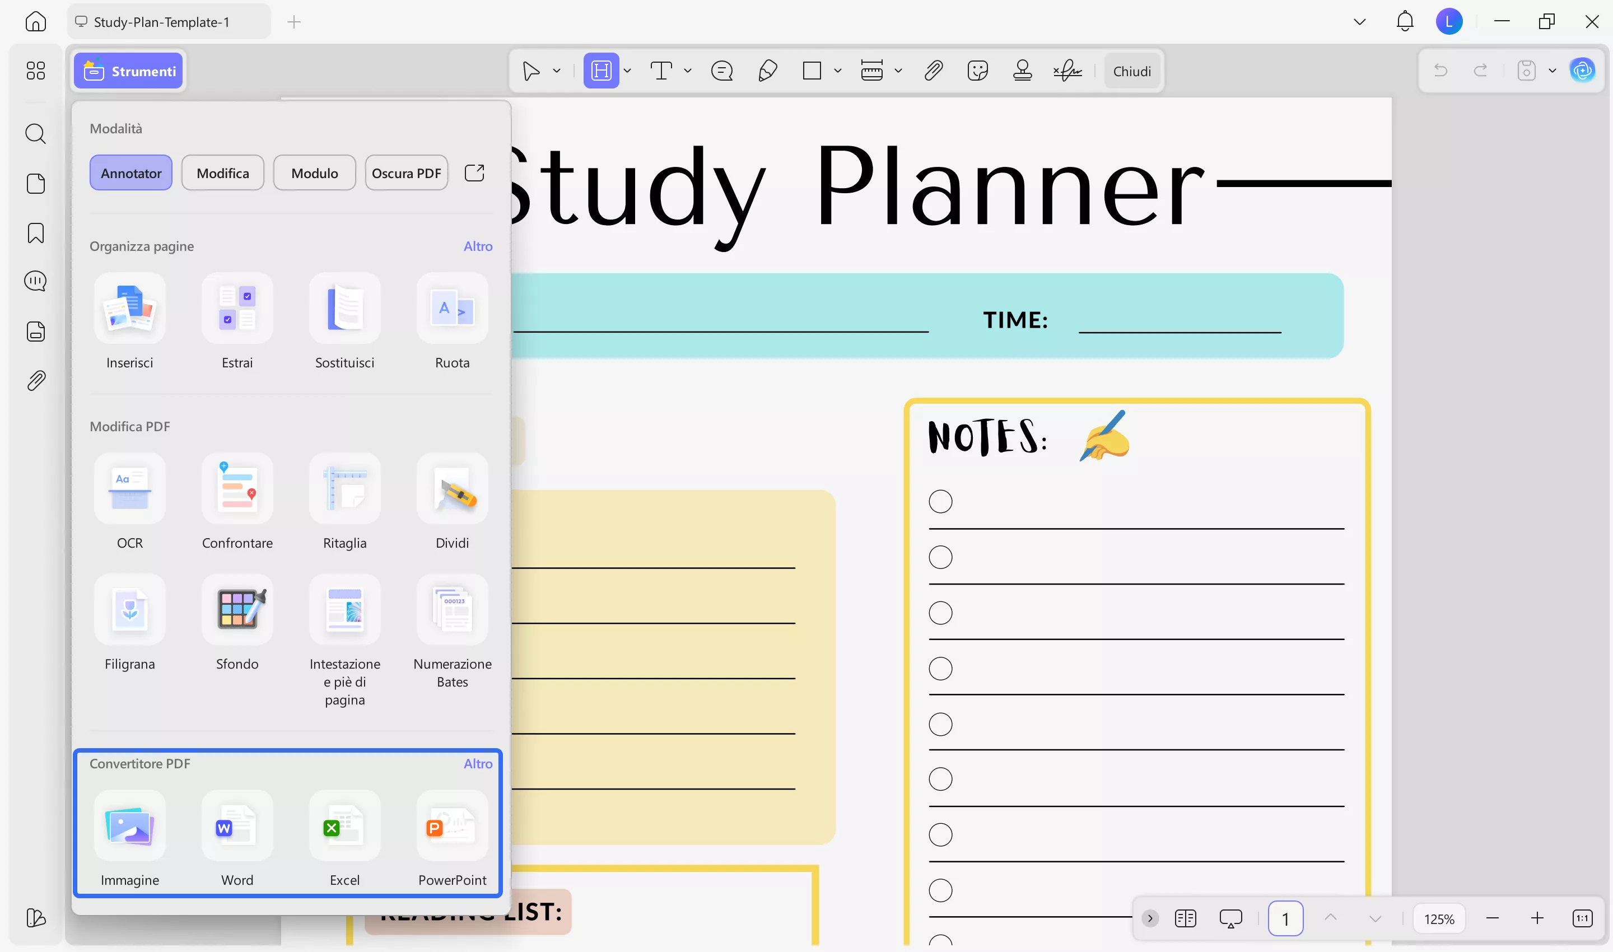Open page thumbnails from the sidebar
Screen dimensions: 1613x952
[x=35, y=184]
